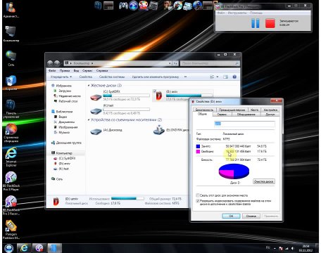This screenshot has height=253, width=321.
Task: Select the (K:) test drive icon
Action: point(96,110)
